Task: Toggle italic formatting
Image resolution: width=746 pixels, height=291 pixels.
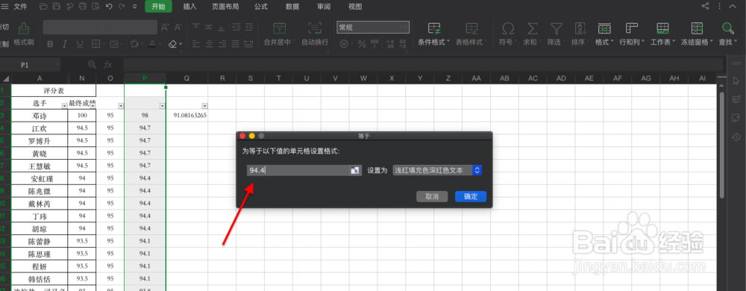Action: (x=65, y=44)
